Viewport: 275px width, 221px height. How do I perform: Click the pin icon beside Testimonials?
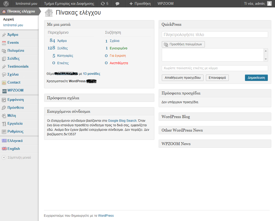click(x=4, y=67)
